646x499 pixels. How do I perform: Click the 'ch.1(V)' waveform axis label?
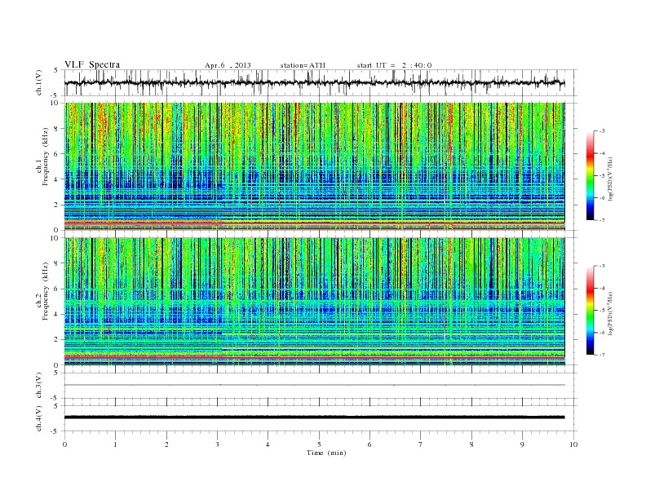(x=39, y=82)
